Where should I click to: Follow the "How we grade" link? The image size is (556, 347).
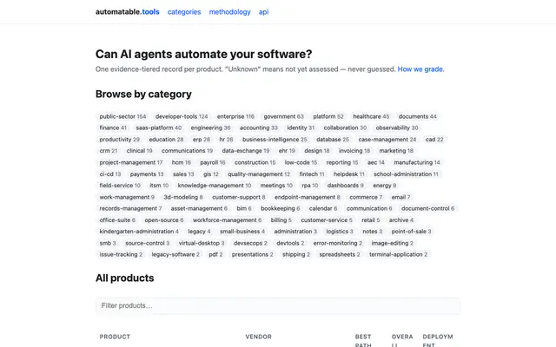420,69
